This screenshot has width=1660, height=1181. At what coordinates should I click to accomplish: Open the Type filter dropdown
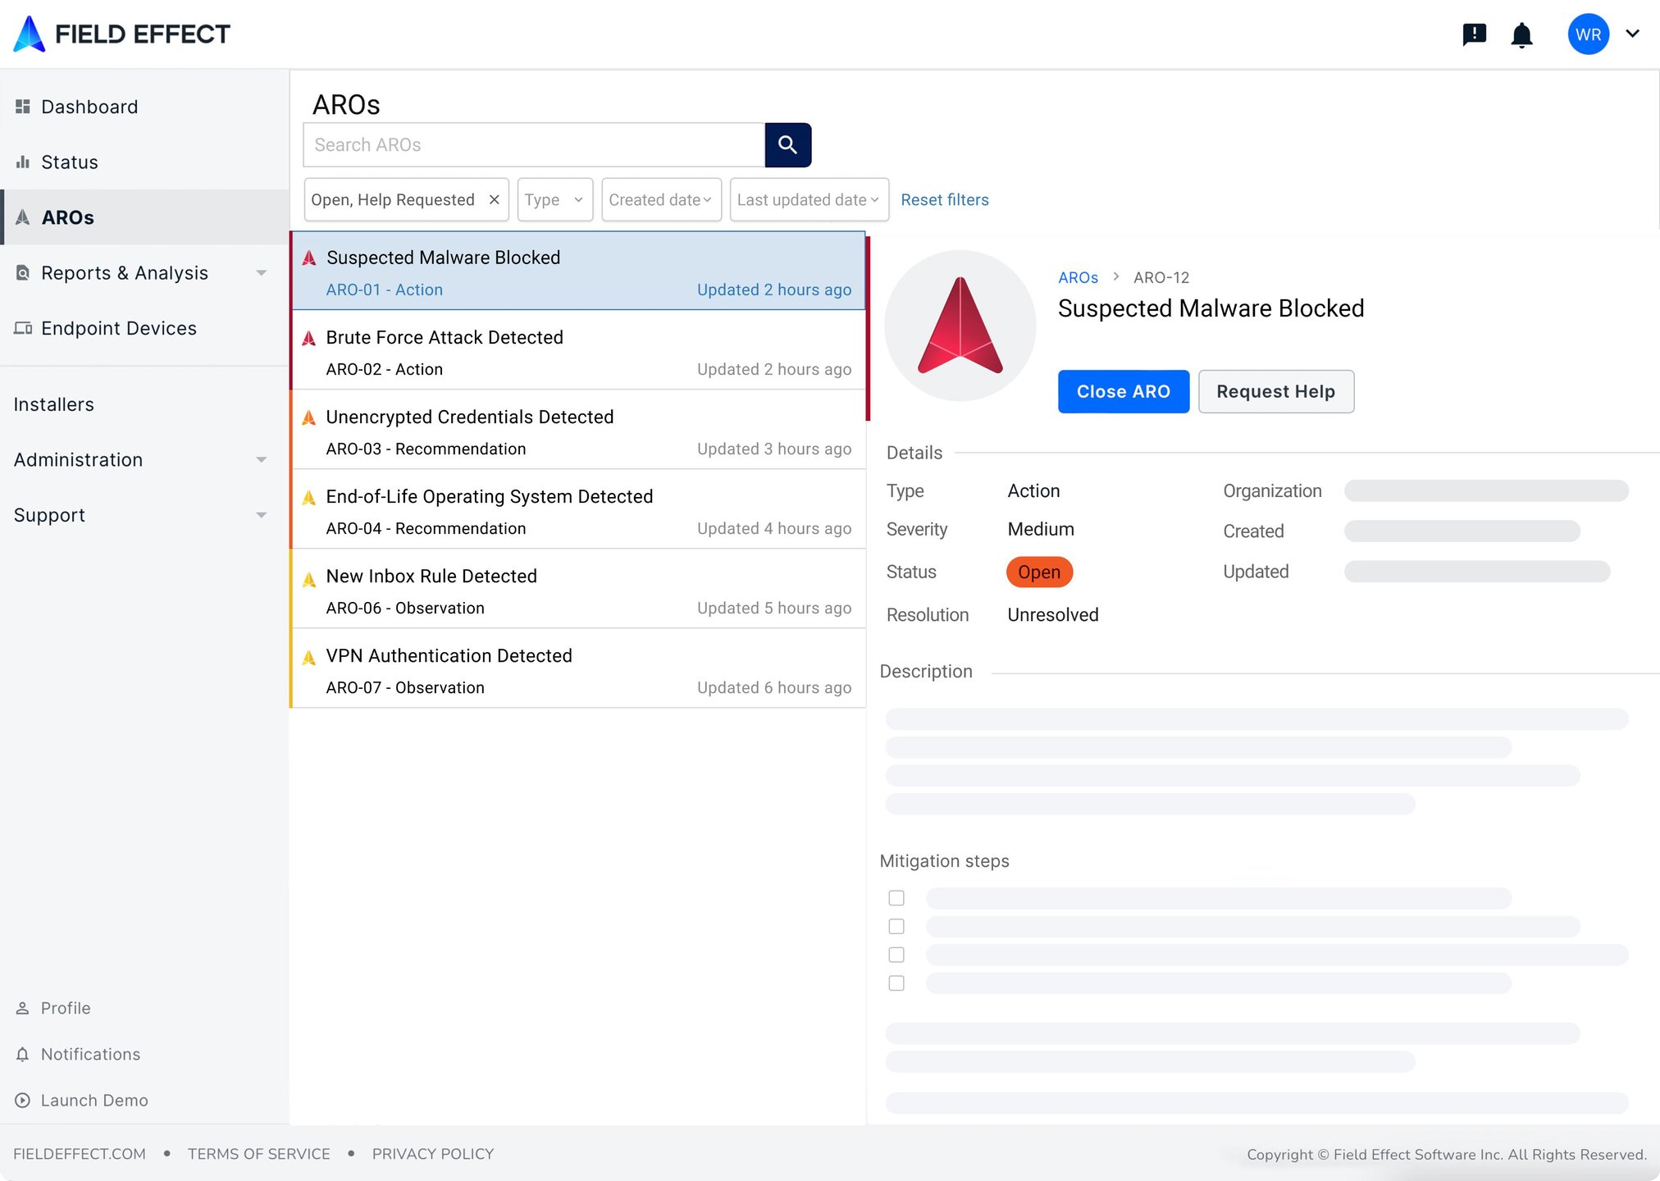[554, 200]
